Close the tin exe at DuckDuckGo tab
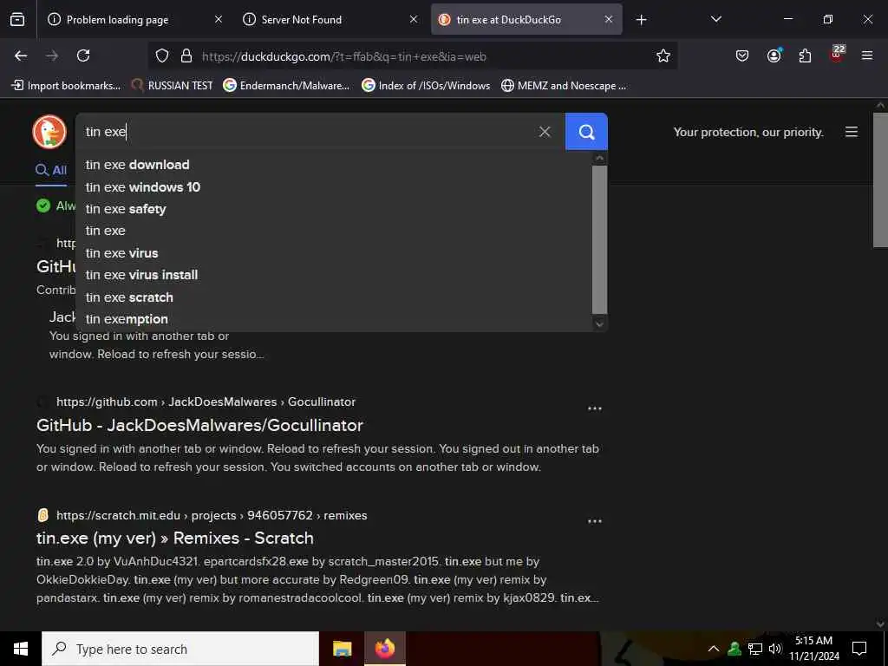This screenshot has width=888, height=666. pos(608,19)
